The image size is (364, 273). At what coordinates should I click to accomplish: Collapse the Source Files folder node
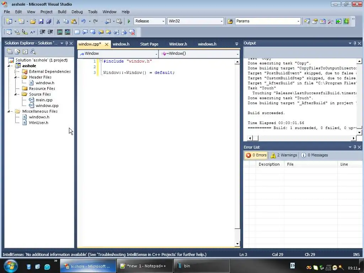15,94
